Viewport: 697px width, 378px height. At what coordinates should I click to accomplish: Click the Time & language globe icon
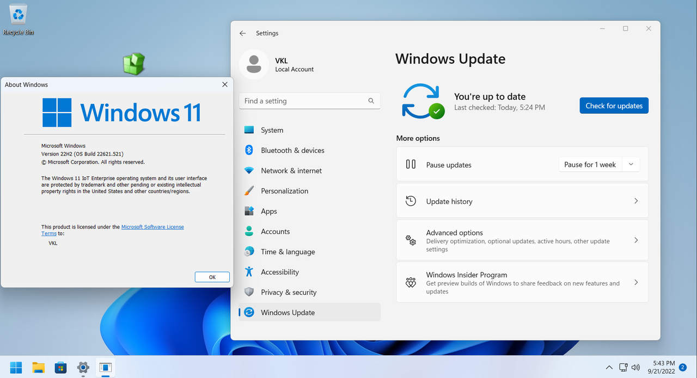pos(249,251)
